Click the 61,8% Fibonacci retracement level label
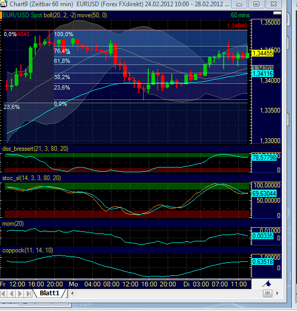297x311 pixels. (62, 61)
